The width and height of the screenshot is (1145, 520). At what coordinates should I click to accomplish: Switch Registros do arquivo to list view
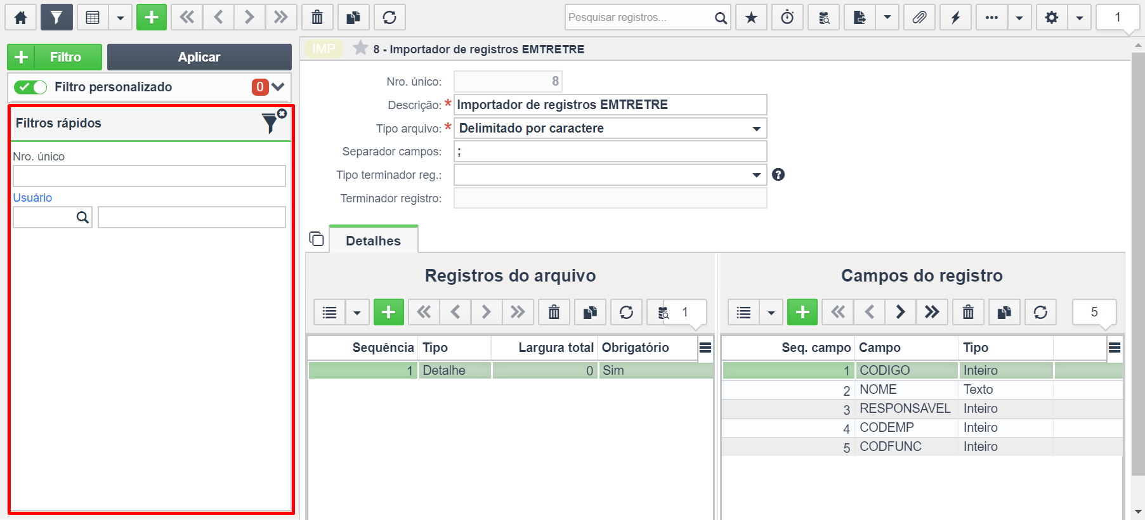click(x=329, y=312)
